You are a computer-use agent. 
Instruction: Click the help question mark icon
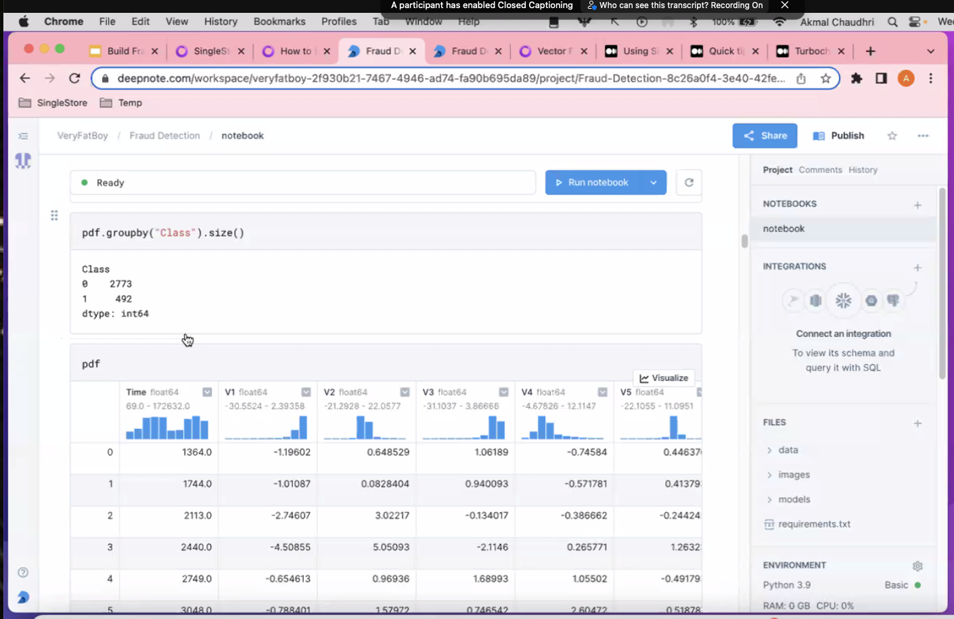click(23, 572)
